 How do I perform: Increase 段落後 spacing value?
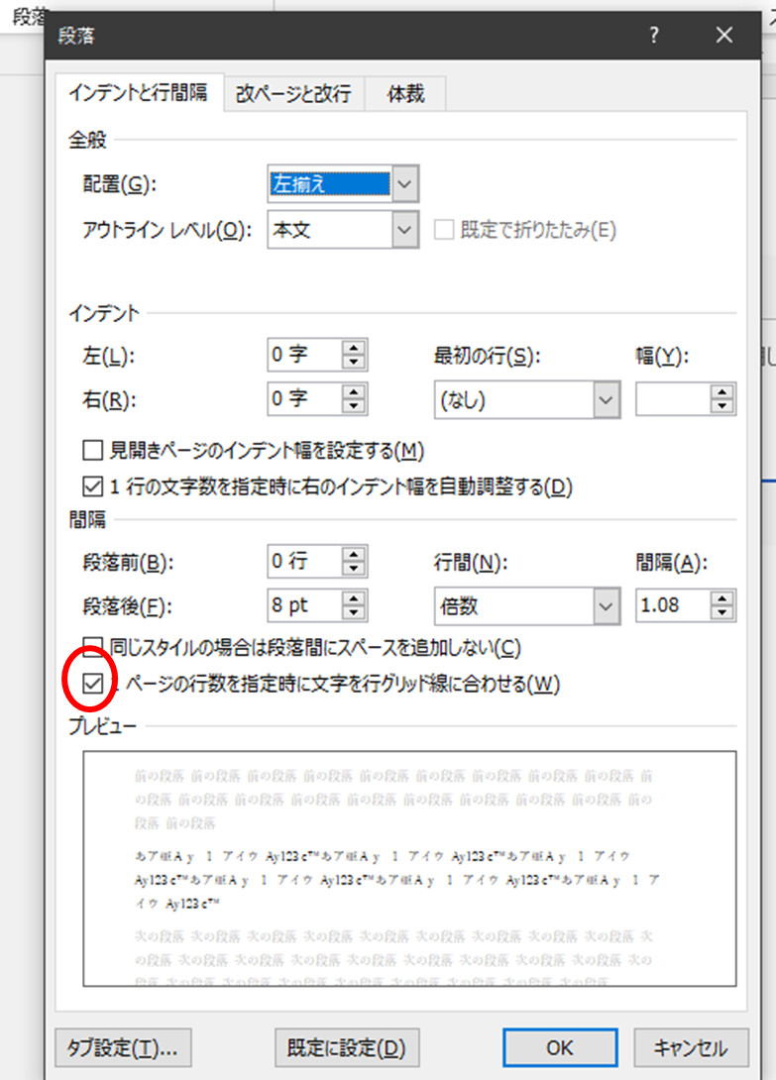[x=354, y=598]
